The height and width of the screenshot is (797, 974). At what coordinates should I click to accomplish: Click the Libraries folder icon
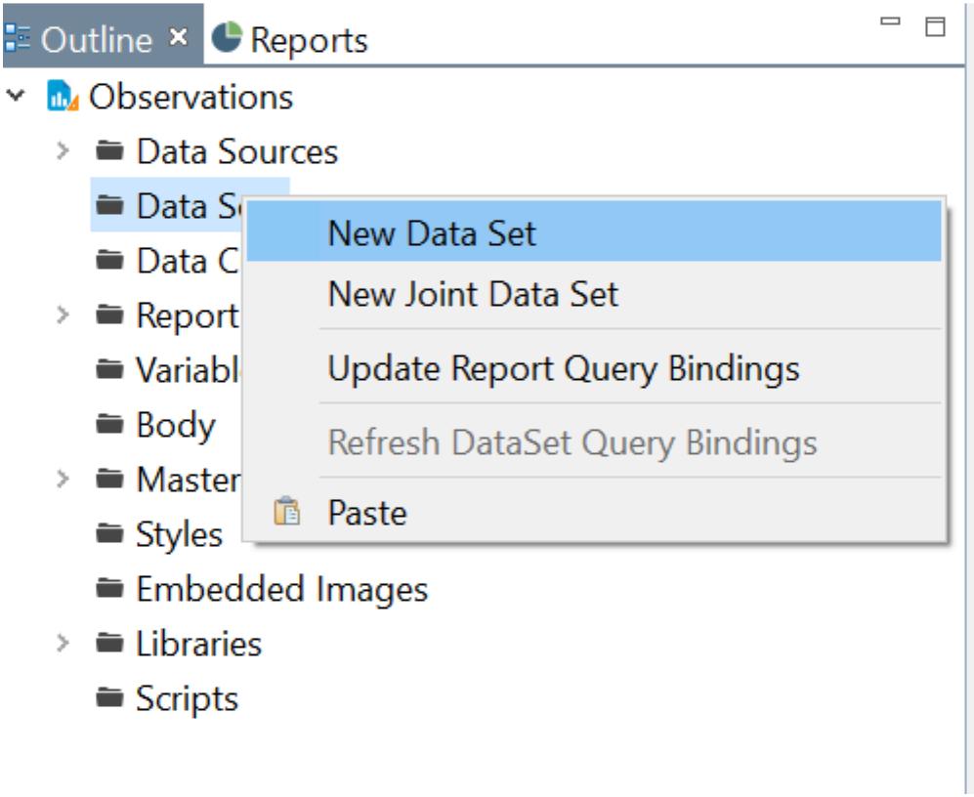pyautogui.click(x=110, y=643)
